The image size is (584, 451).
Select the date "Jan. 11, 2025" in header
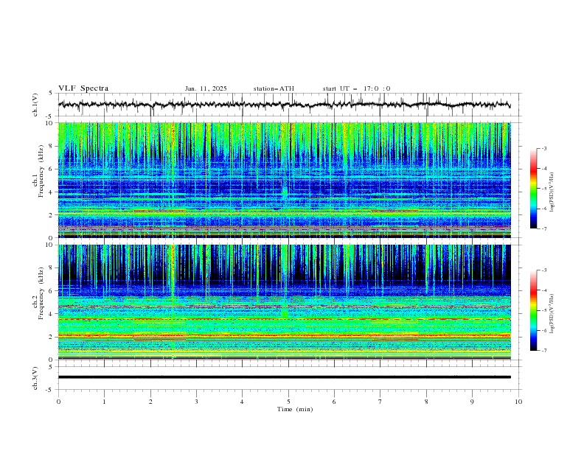(x=206, y=88)
